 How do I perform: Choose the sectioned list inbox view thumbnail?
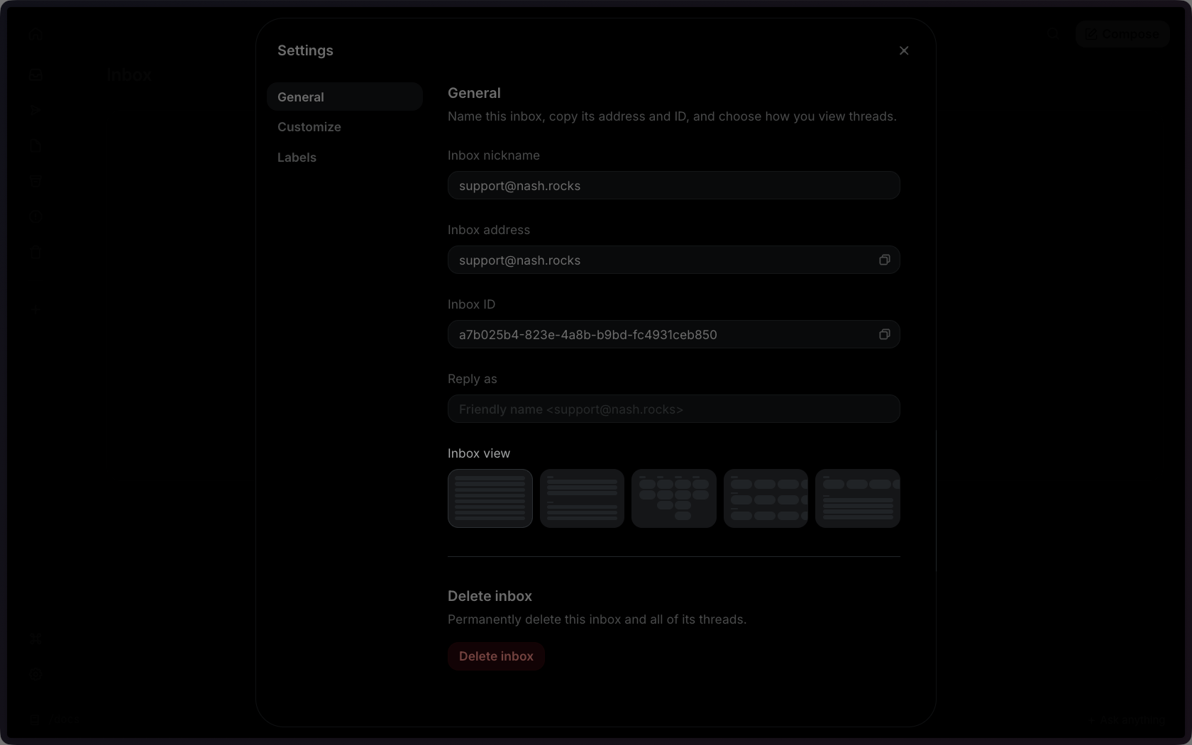coord(582,498)
